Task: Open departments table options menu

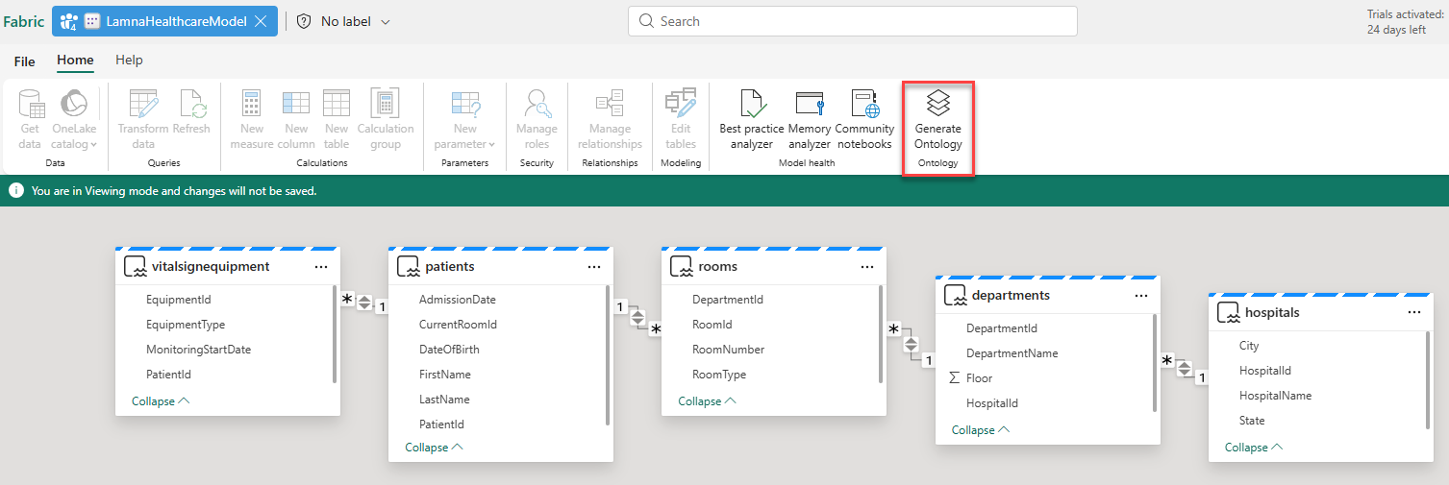Action: point(1141,296)
